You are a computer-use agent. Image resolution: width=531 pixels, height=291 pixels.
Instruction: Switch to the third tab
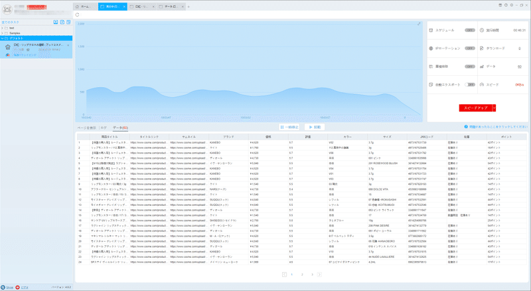coord(141,7)
